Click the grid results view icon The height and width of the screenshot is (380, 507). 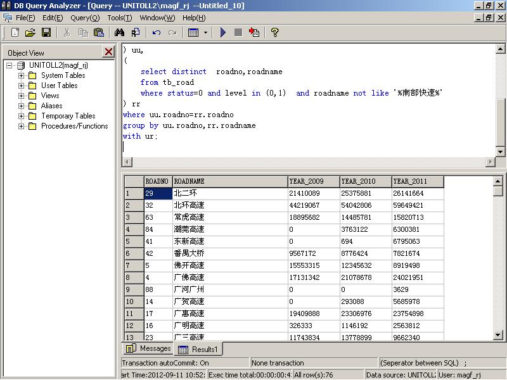click(193, 32)
